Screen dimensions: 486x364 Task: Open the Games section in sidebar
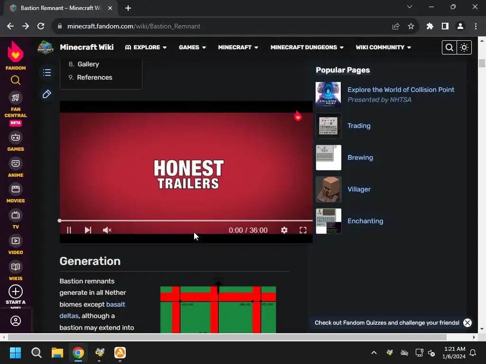16,142
